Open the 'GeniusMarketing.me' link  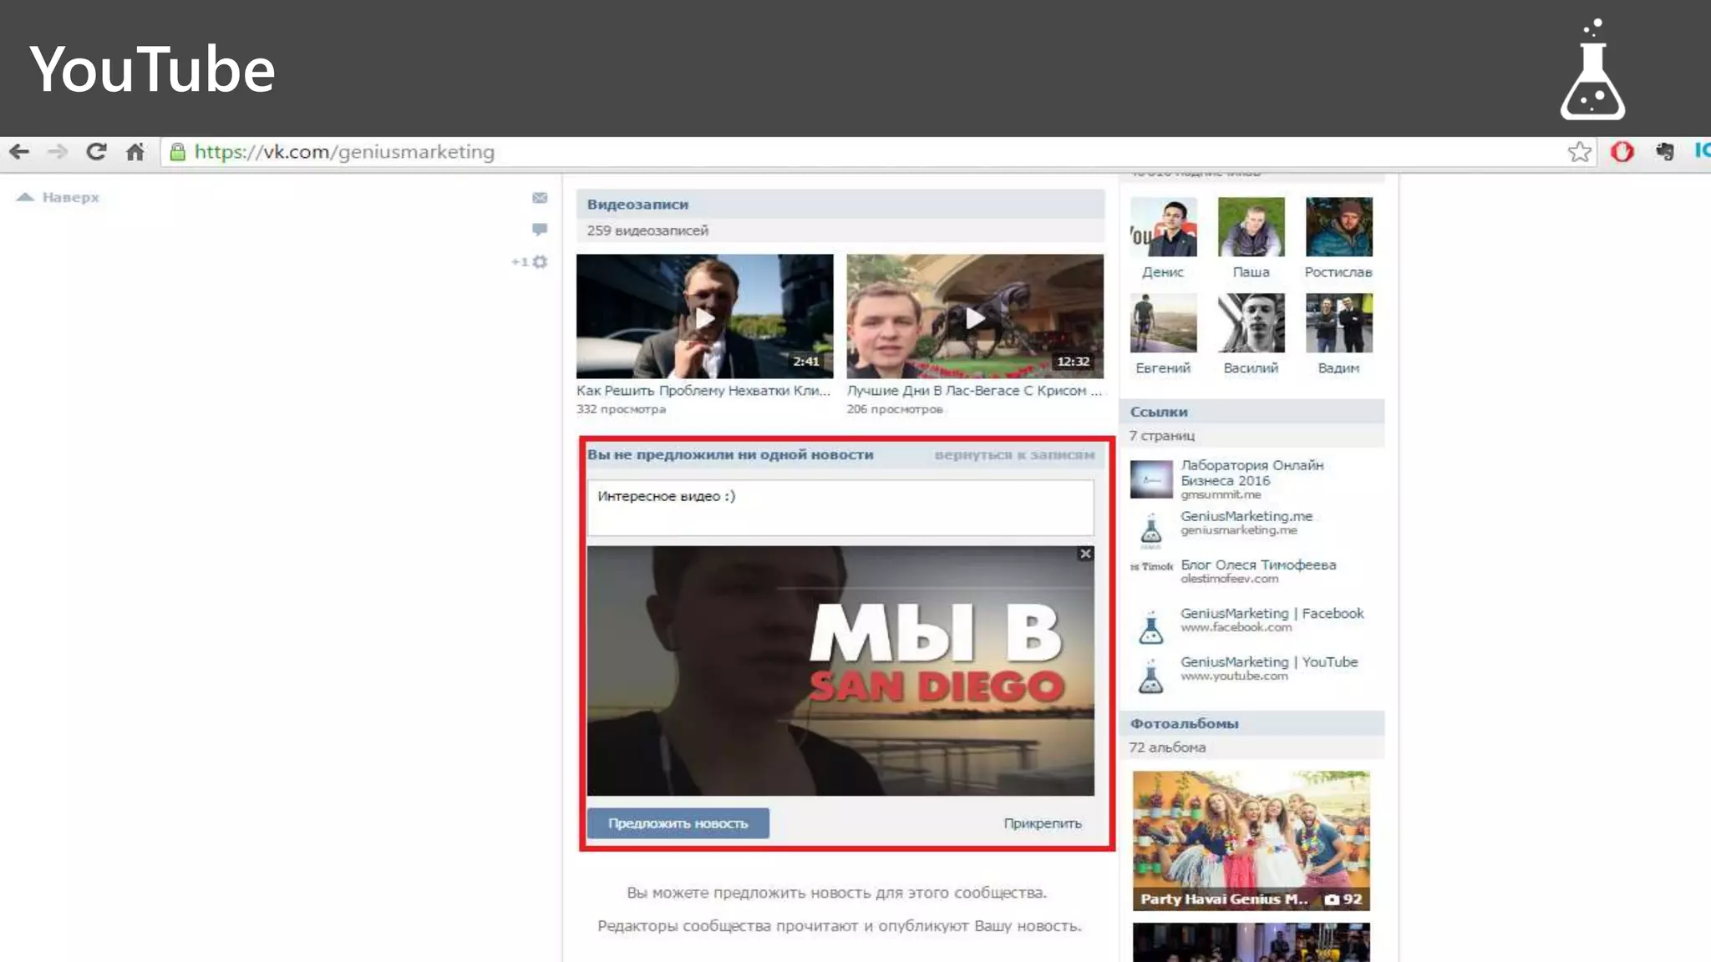(1246, 516)
